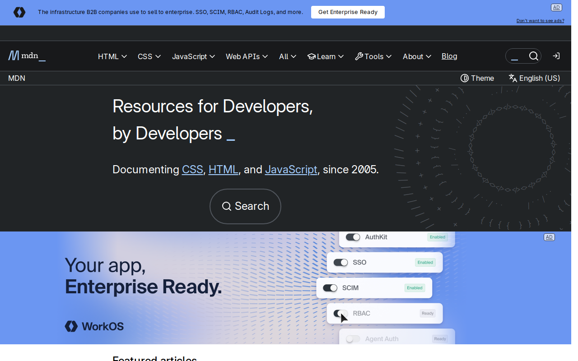Expand the HTML menu
578x361 pixels.
pos(112,56)
